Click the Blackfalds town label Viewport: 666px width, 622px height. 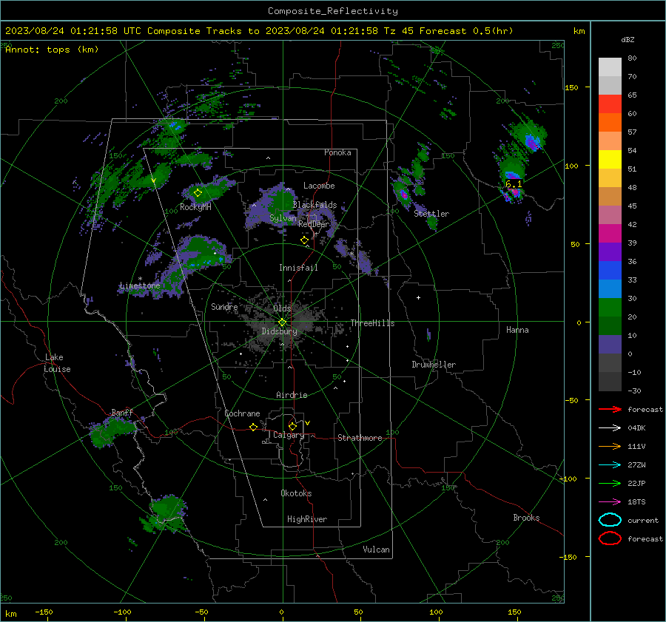tap(314, 205)
